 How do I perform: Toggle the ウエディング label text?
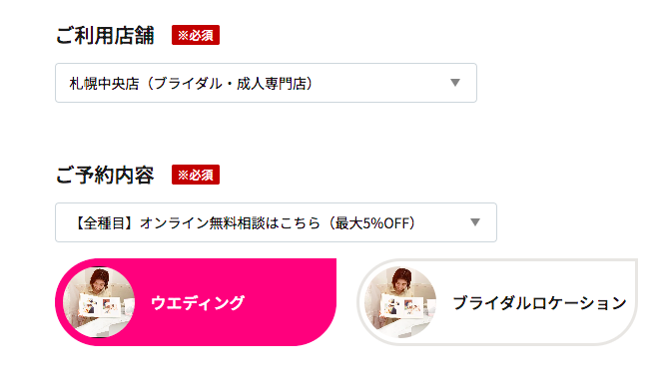pyautogui.click(x=198, y=302)
